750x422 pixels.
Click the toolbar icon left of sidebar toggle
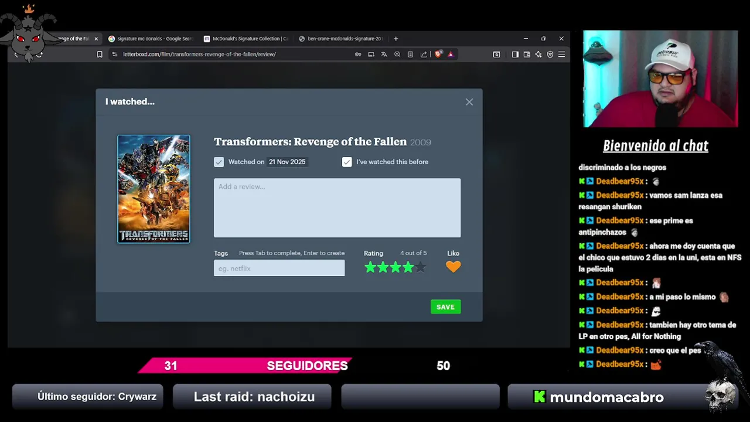496,55
